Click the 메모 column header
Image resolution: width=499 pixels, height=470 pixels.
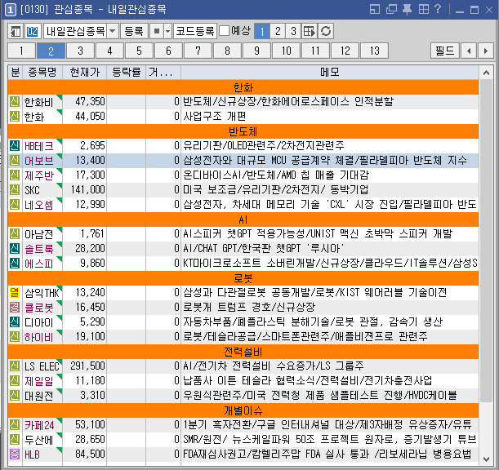click(330, 73)
